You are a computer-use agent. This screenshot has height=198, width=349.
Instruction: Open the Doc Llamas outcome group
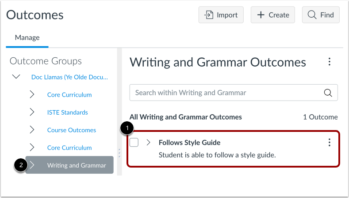pos(69,77)
